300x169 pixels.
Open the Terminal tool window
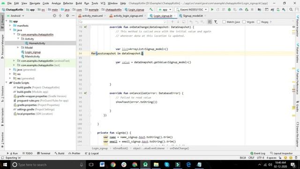[44, 154]
